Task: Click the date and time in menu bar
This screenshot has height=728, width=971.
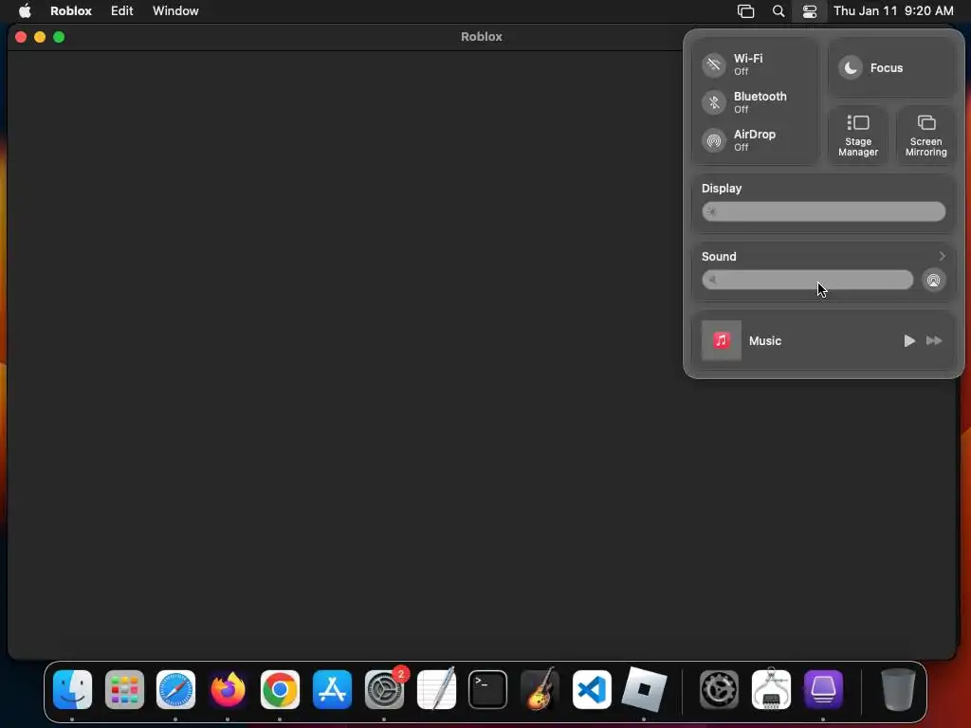Action: 893,11
